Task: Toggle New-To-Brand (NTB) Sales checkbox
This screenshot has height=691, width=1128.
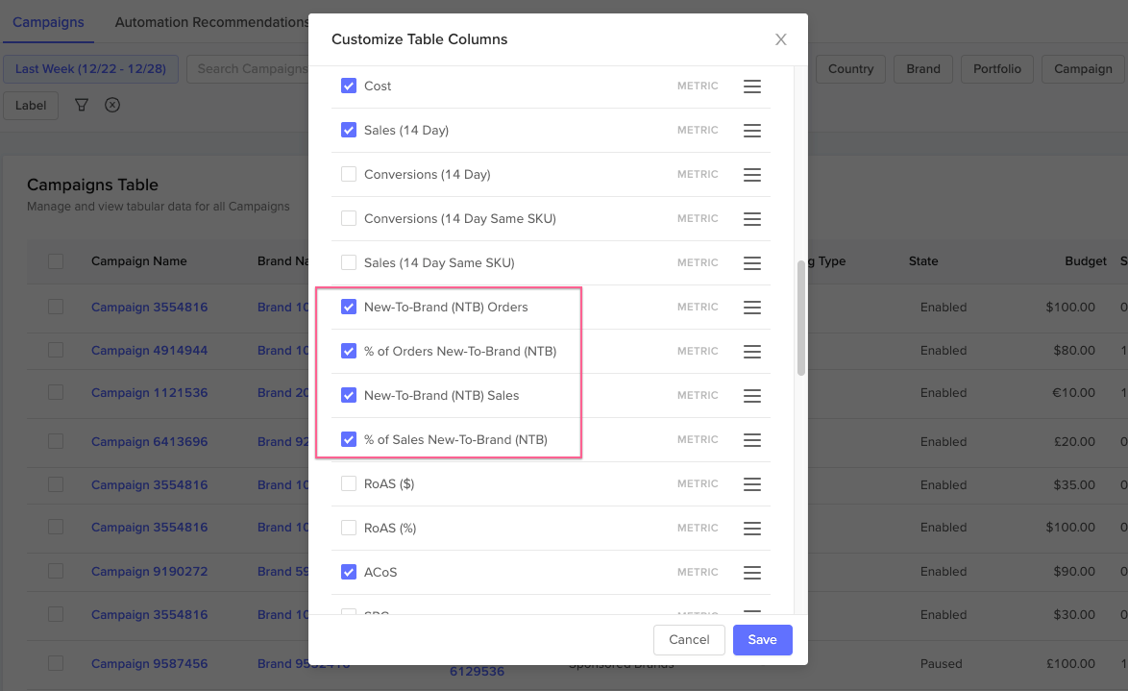Action: click(x=349, y=395)
